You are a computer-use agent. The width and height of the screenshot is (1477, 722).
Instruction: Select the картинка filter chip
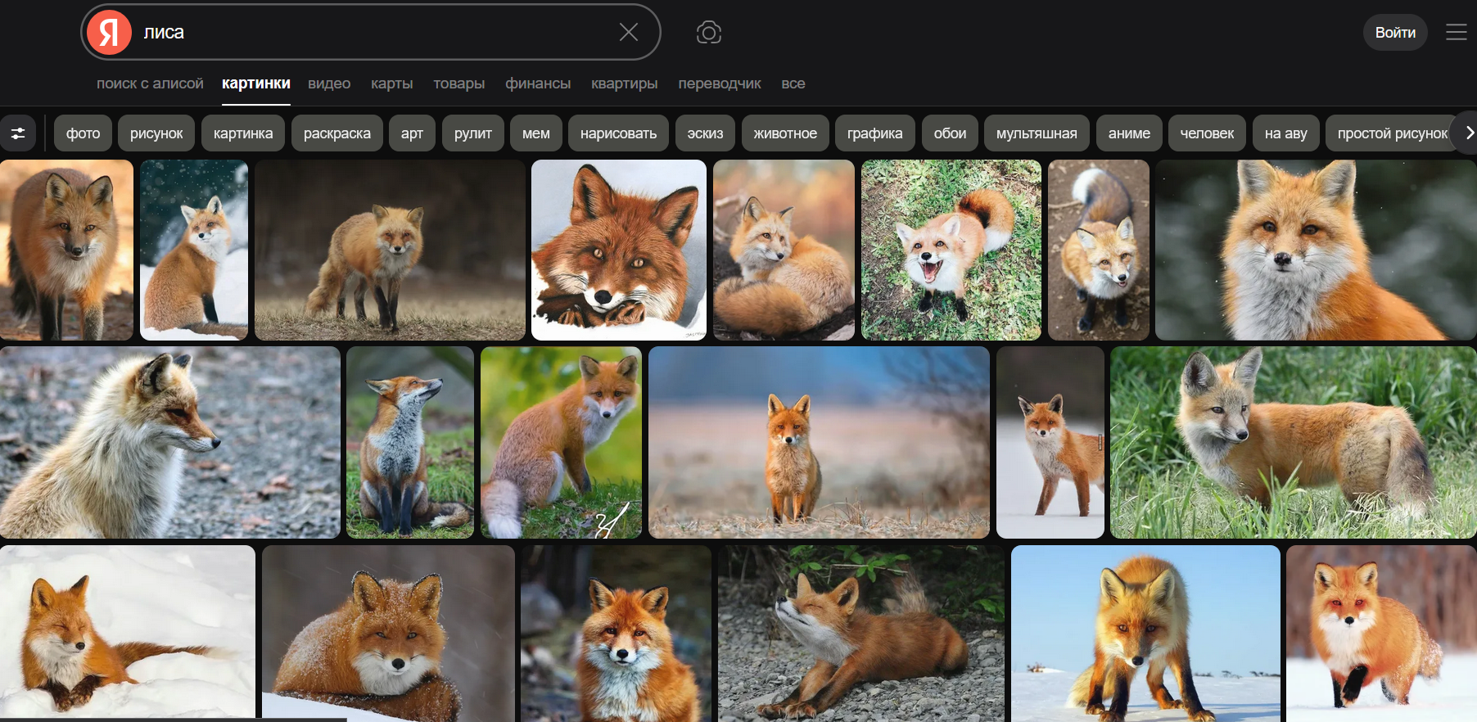(x=243, y=133)
